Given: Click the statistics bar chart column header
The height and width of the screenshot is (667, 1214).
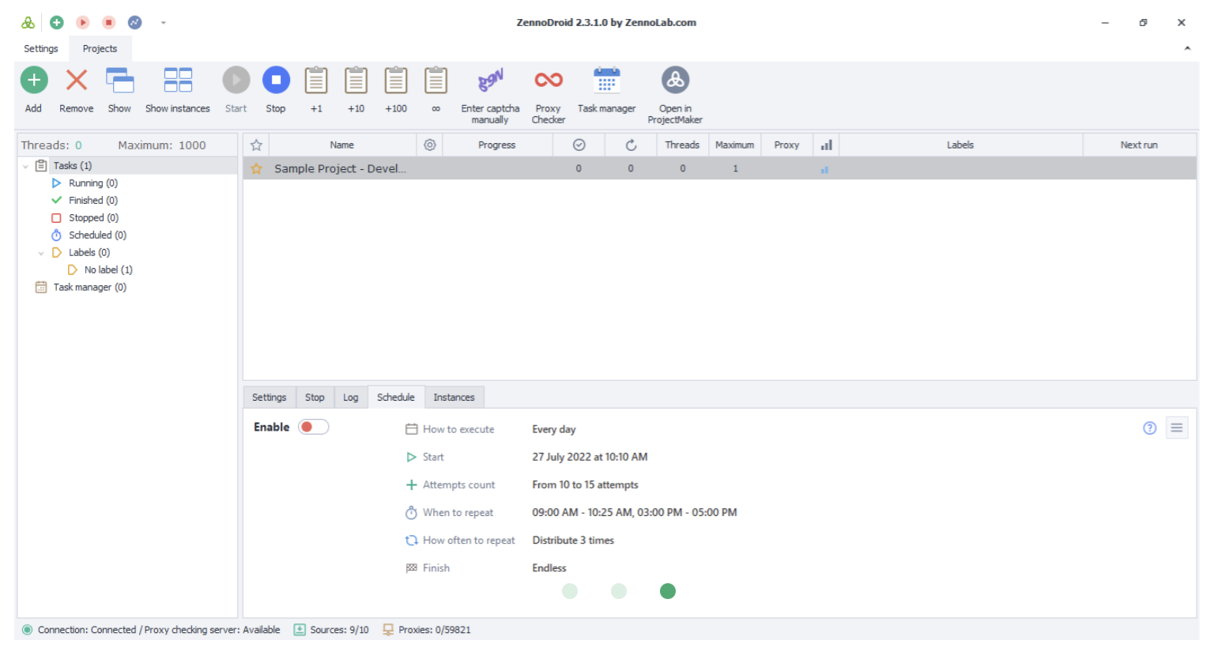Looking at the screenshot, I should pos(827,145).
